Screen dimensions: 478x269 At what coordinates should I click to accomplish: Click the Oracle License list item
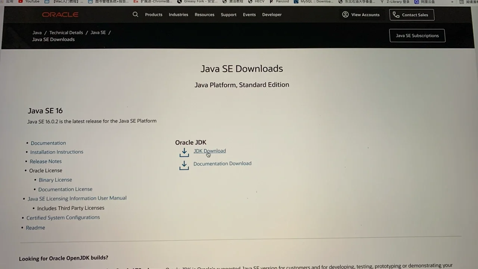[x=46, y=170]
